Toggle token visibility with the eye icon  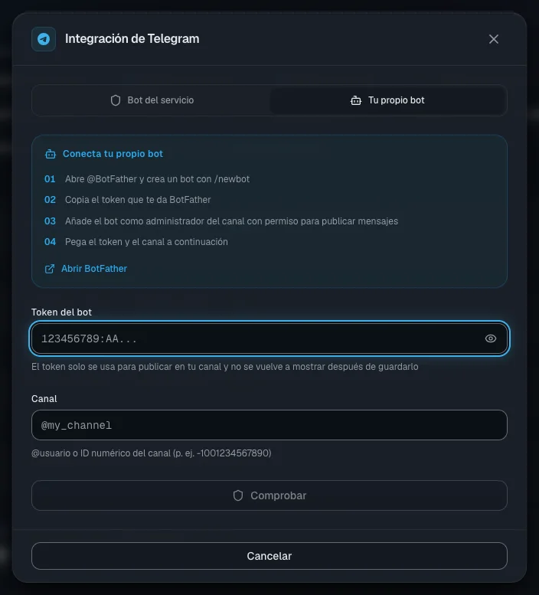pos(491,338)
